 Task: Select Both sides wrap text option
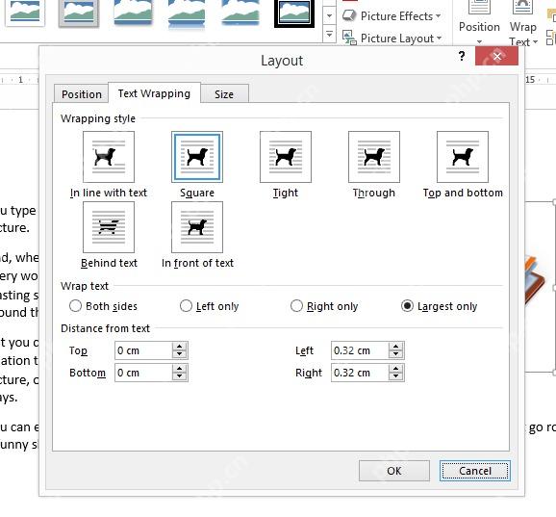(x=104, y=306)
